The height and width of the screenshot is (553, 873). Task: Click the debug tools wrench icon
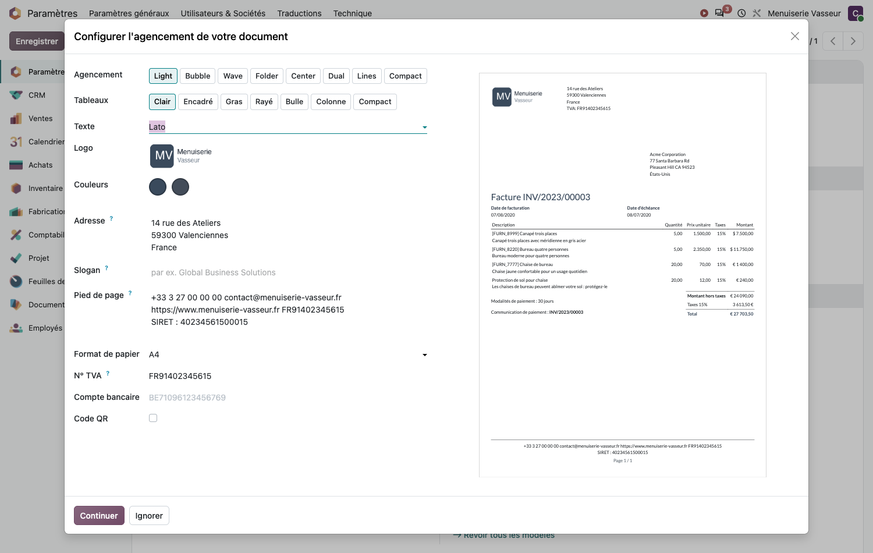(757, 13)
